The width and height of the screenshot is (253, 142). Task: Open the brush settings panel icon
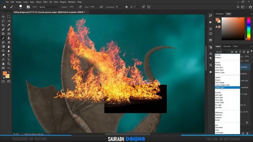click(28, 7)
